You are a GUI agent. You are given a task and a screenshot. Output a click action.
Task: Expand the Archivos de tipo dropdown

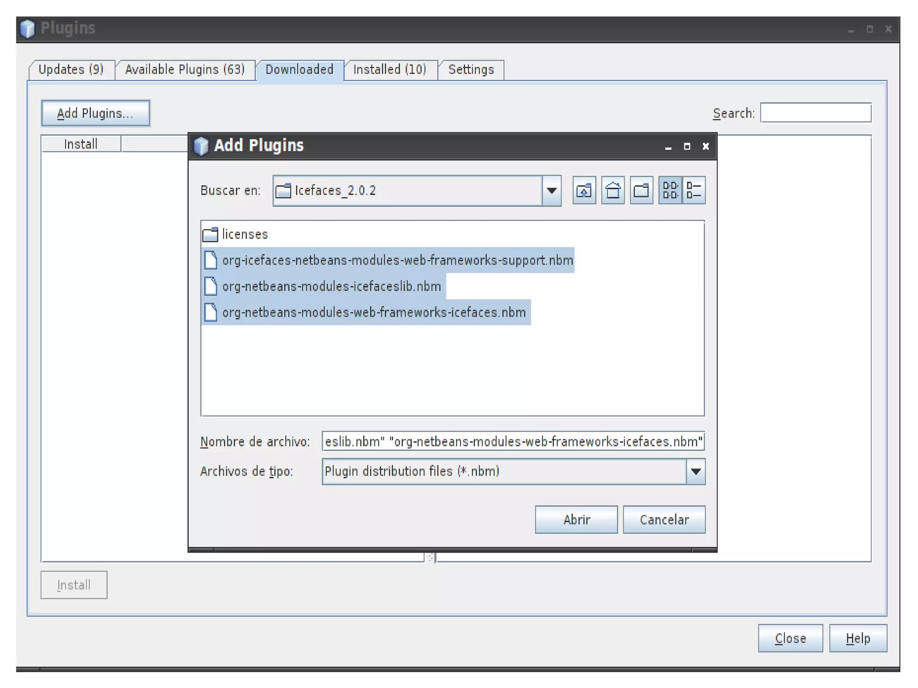[696, 472]
